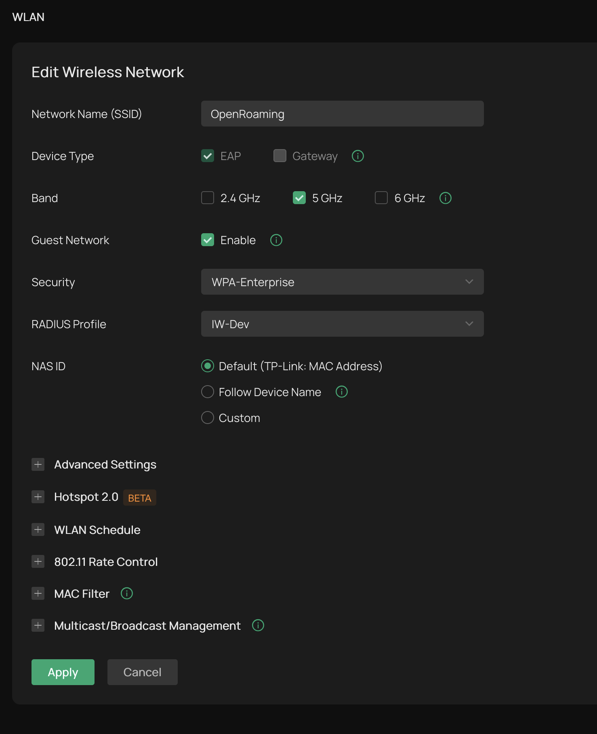The height and width of the screenshot is (734, 597).
Task: Open the RADIUS Profile dropdown
Action: 342,324
